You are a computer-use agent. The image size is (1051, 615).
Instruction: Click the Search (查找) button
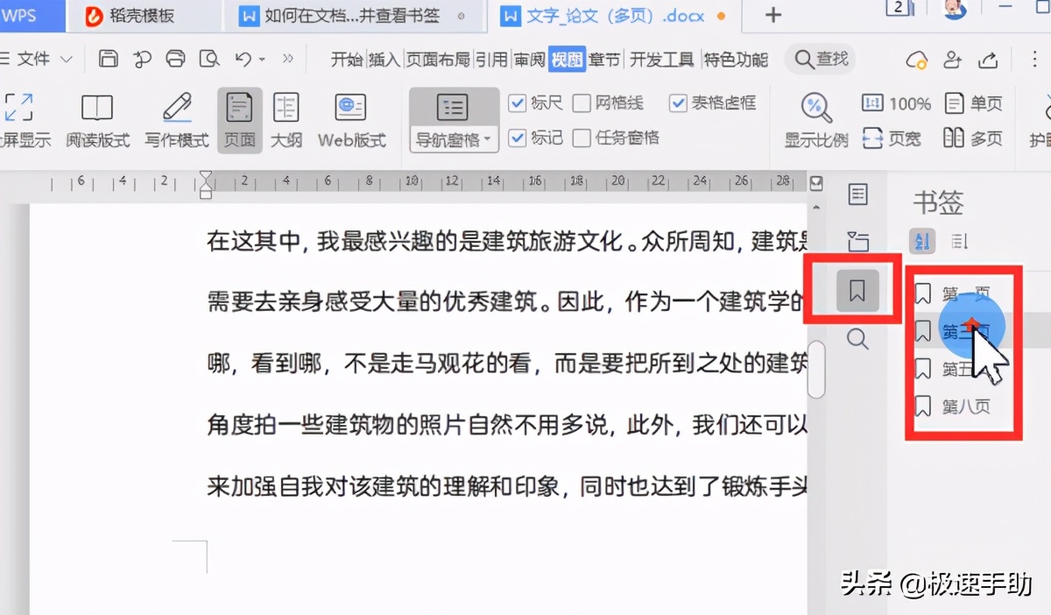click(821, 59)
